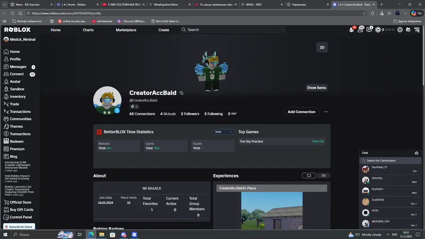Viewport: 425px width, 239px height.
Task: Copy username icon next to CreatorAccBald
Action: pos(181,93)
